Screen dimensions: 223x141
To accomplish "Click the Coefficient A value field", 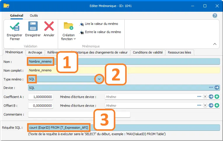I will (41, 97).
